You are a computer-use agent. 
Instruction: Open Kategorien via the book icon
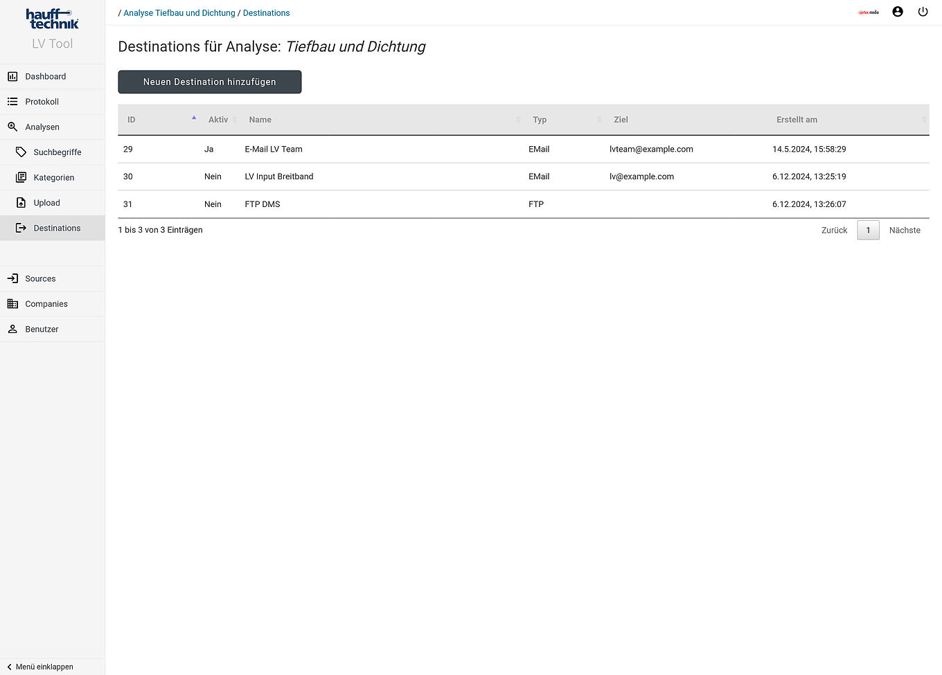[x=21, y=177]
